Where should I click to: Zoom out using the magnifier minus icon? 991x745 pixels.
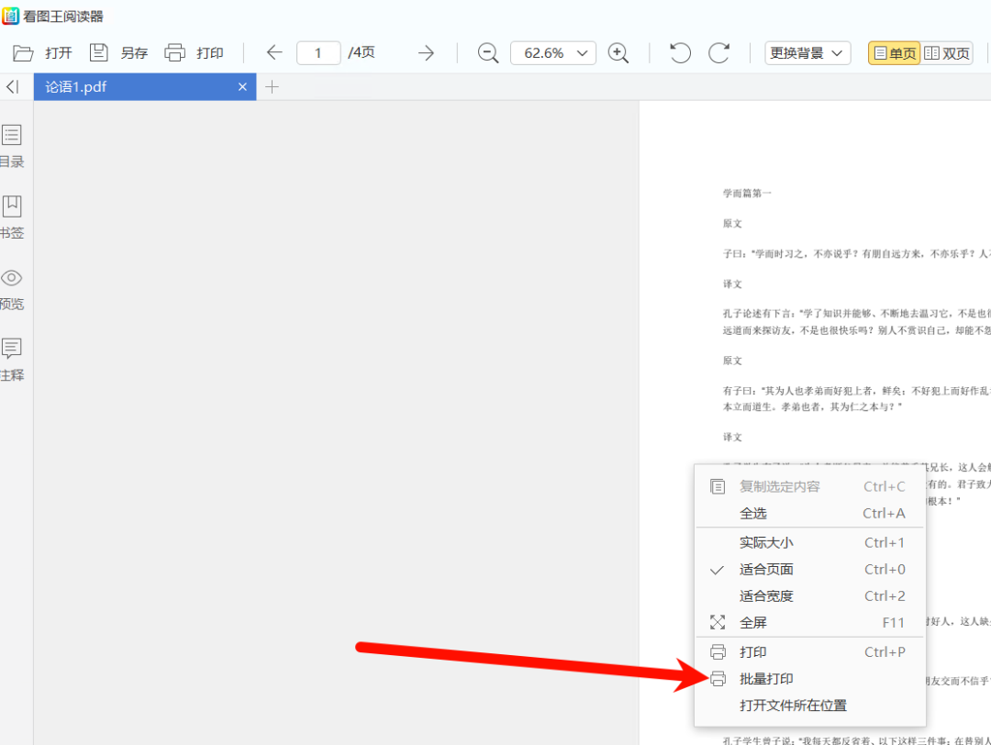click(x=487, y=52)
